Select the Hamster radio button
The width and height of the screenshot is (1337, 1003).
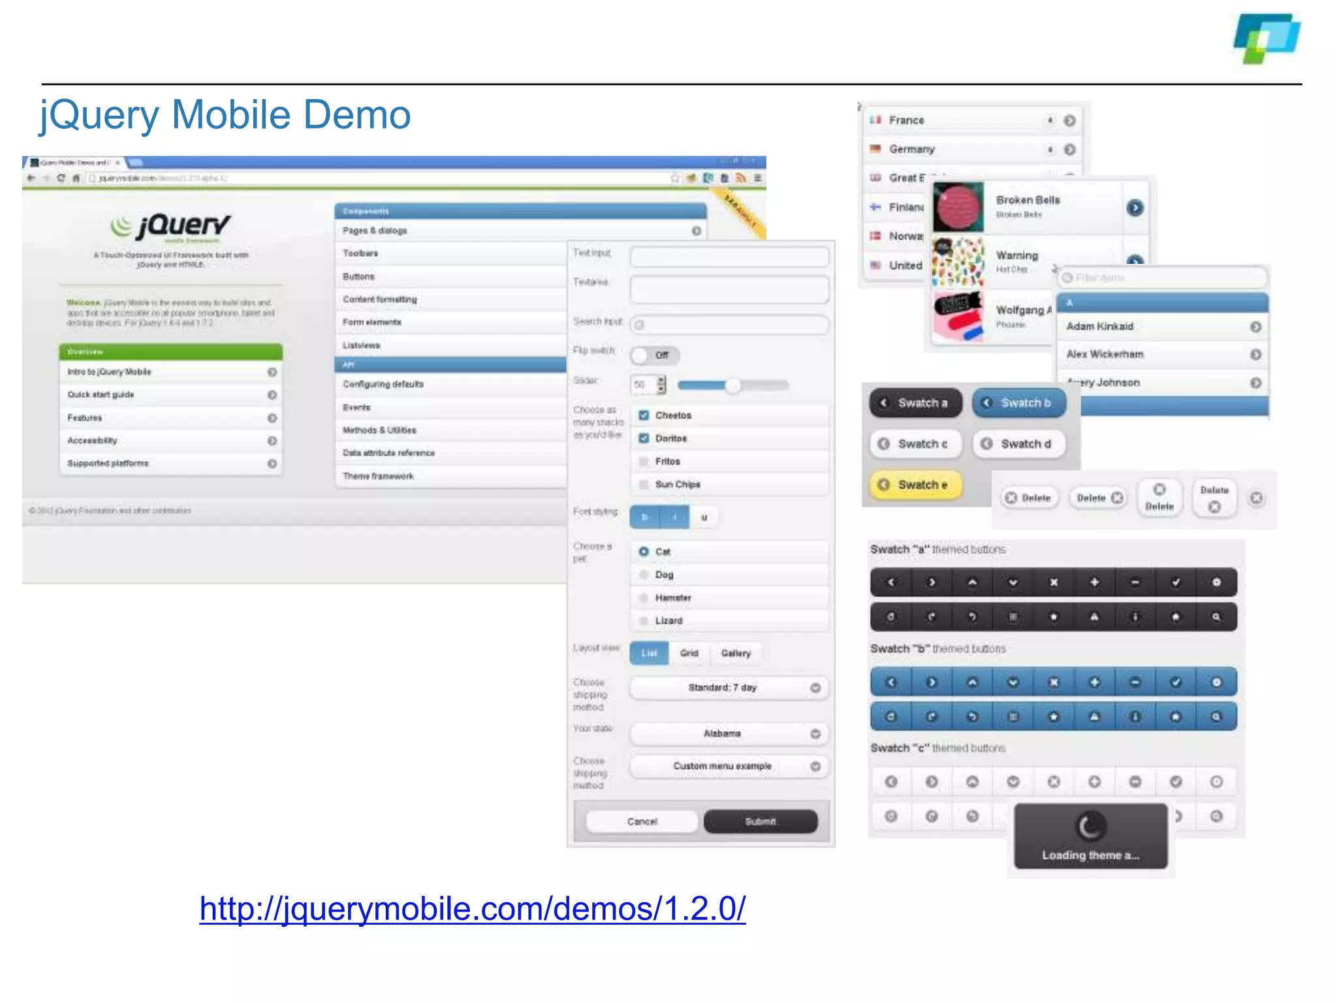[x=644, y=597]
